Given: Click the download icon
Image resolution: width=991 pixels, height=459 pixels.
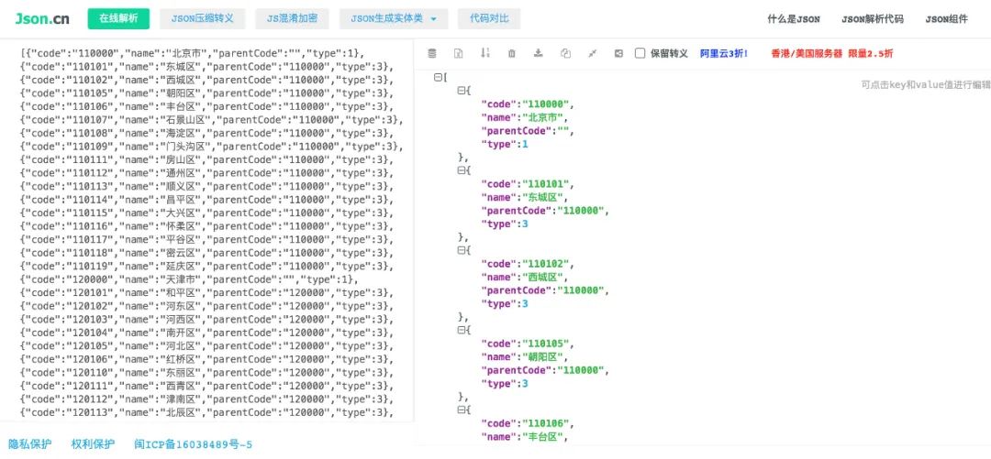Looking at the screenshot, I should [539, 53].
